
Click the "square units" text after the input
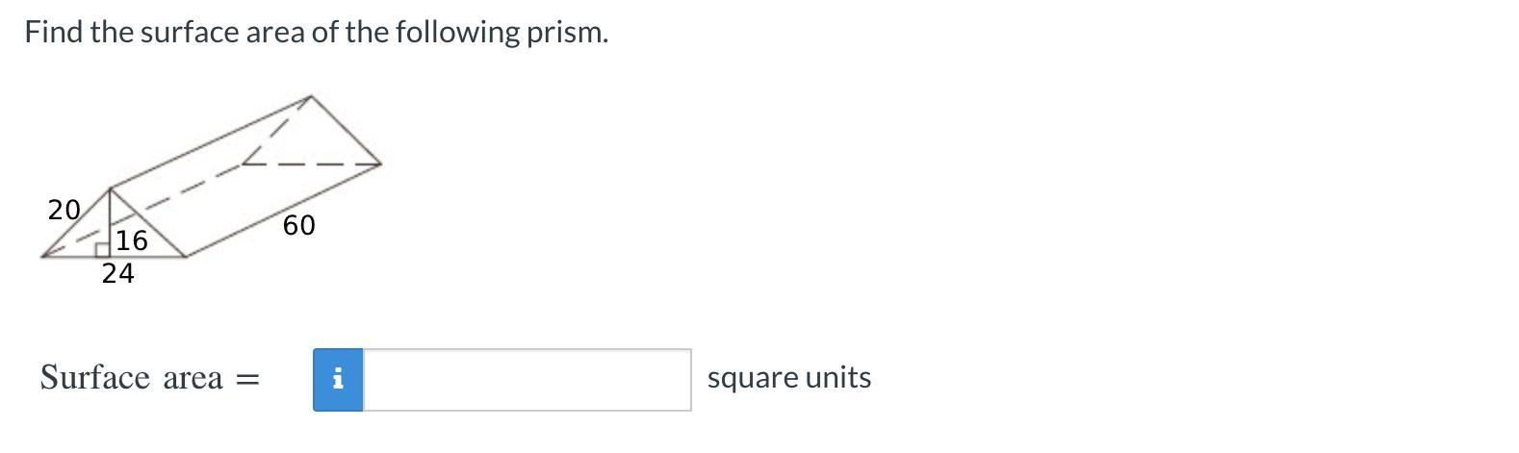(789, 378)
